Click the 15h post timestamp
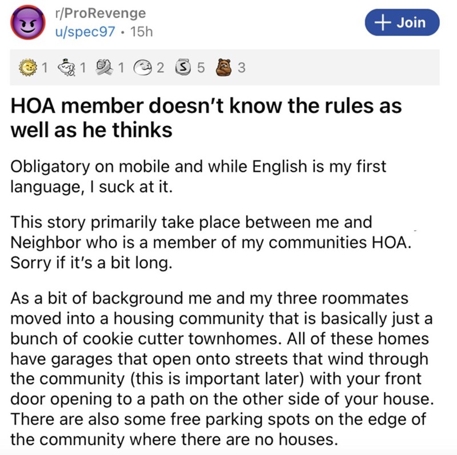 142,33
